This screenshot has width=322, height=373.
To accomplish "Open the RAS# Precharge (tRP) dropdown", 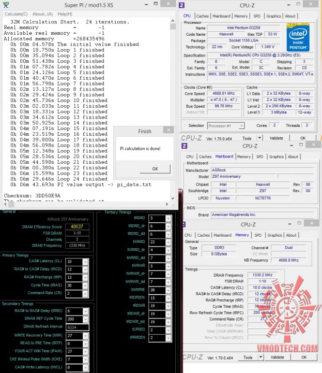I will click(85, 278).
